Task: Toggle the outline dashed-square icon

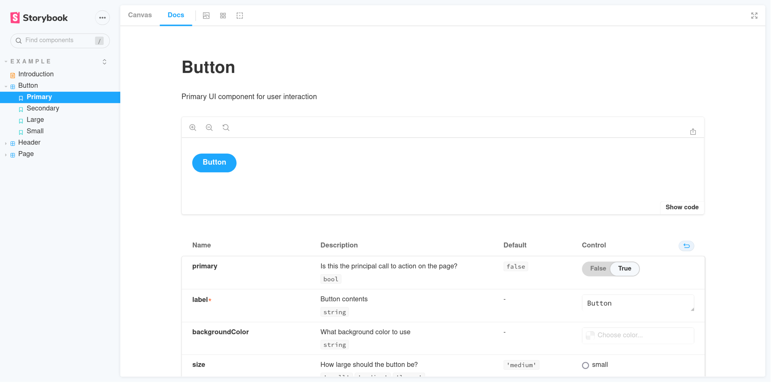Action: pyautogui.click(x=240, y=16)
